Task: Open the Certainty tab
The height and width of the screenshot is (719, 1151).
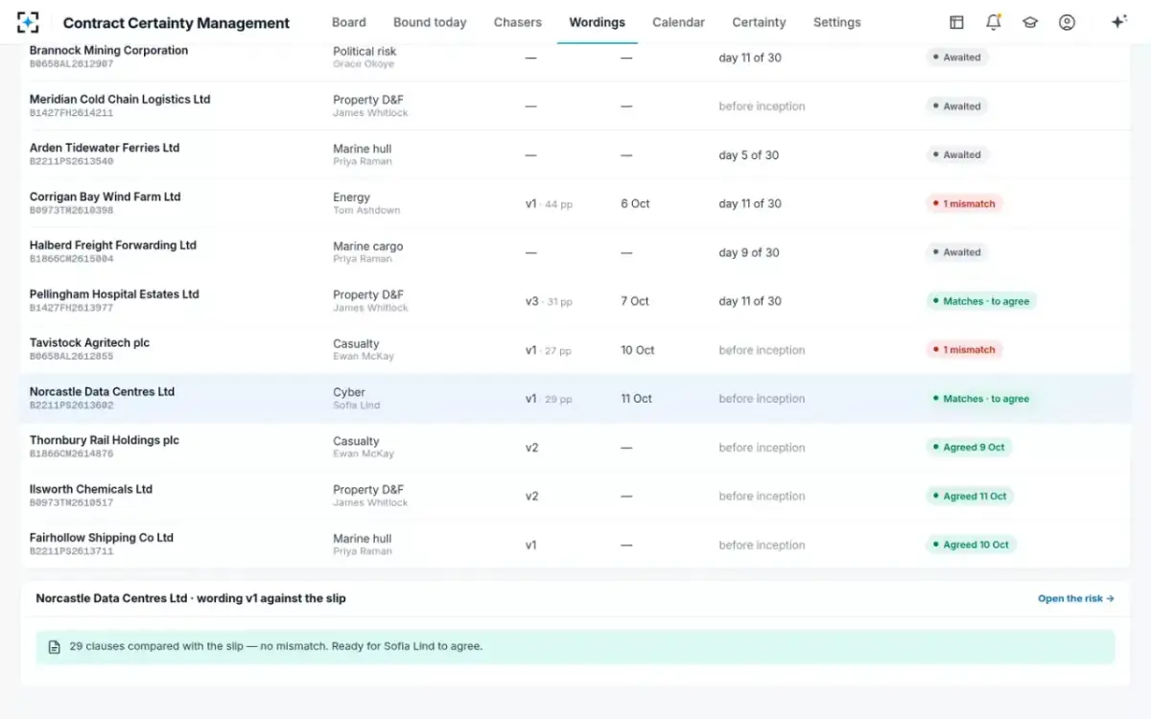Action: click(x=759, y=22)
